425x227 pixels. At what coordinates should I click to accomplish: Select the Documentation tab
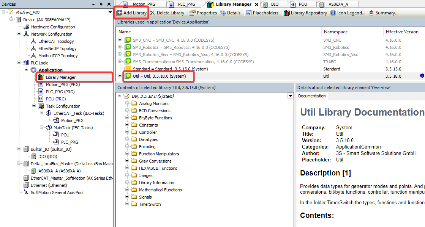pyautogui.click(x=312, y=96)
